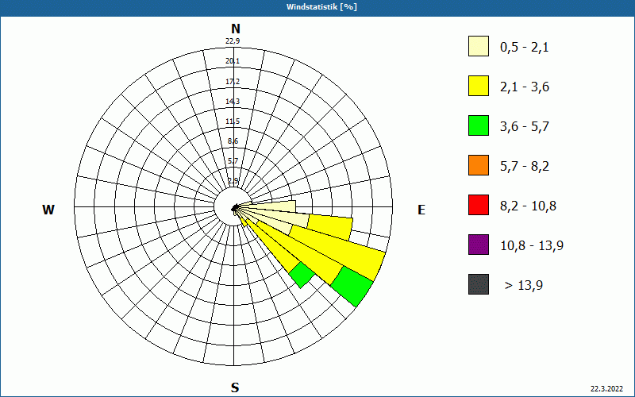Click the legend label '2,1 - 3,6'
The height and width of the screenshot is (397, 635).
(x=525, y=87)
